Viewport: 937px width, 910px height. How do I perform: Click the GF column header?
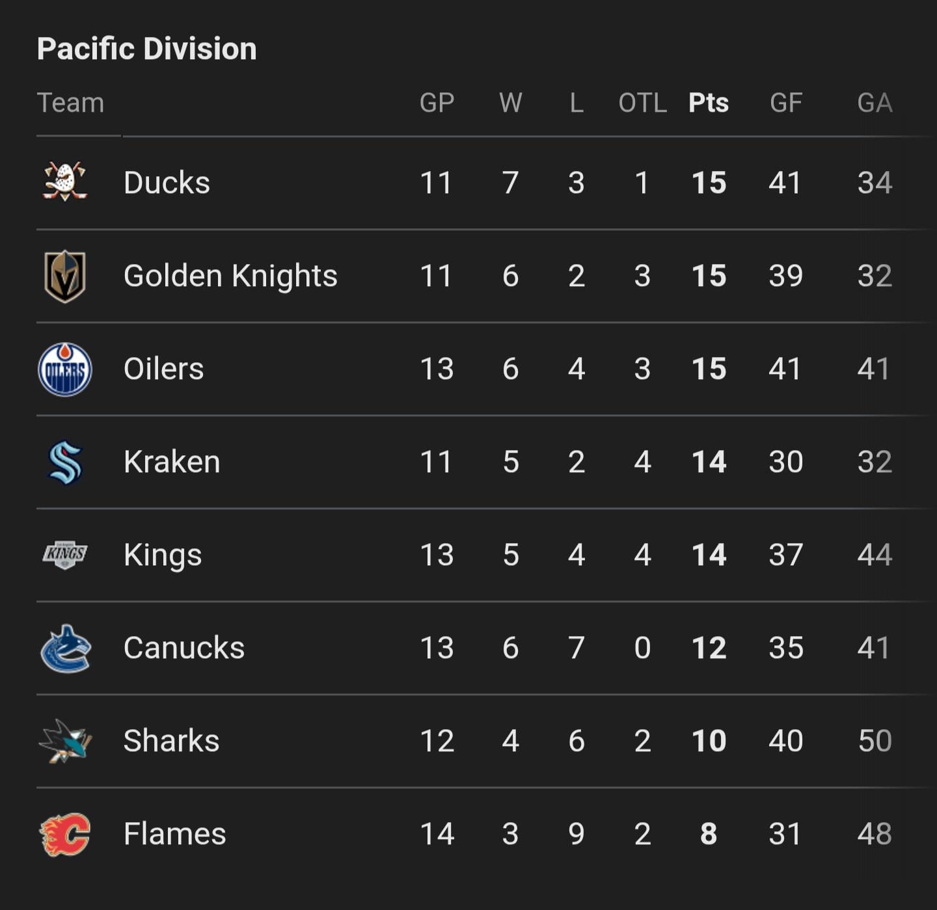(x=785, y=103)
